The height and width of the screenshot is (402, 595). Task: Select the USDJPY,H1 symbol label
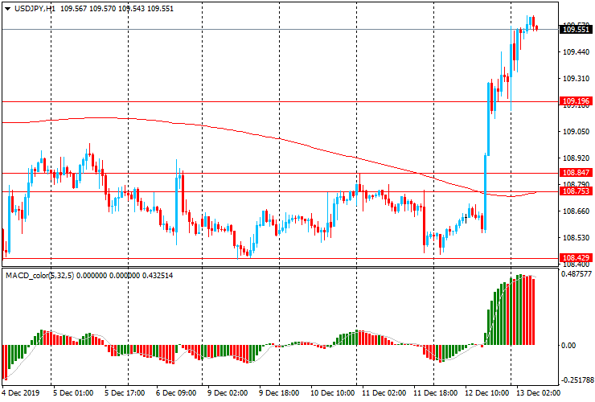(35, 8)
